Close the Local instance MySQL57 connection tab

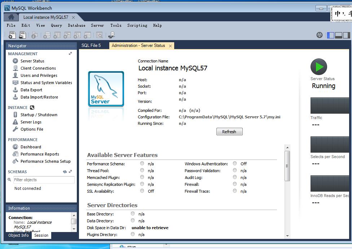(x=73, y=17)
